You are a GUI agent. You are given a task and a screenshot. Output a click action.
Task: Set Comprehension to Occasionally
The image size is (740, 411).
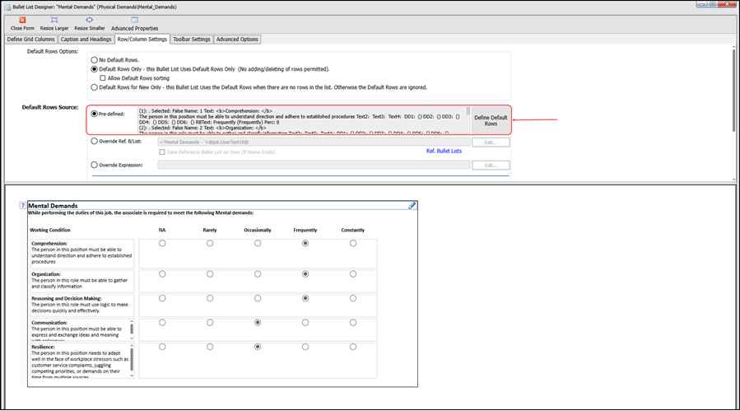coord(258,243)
